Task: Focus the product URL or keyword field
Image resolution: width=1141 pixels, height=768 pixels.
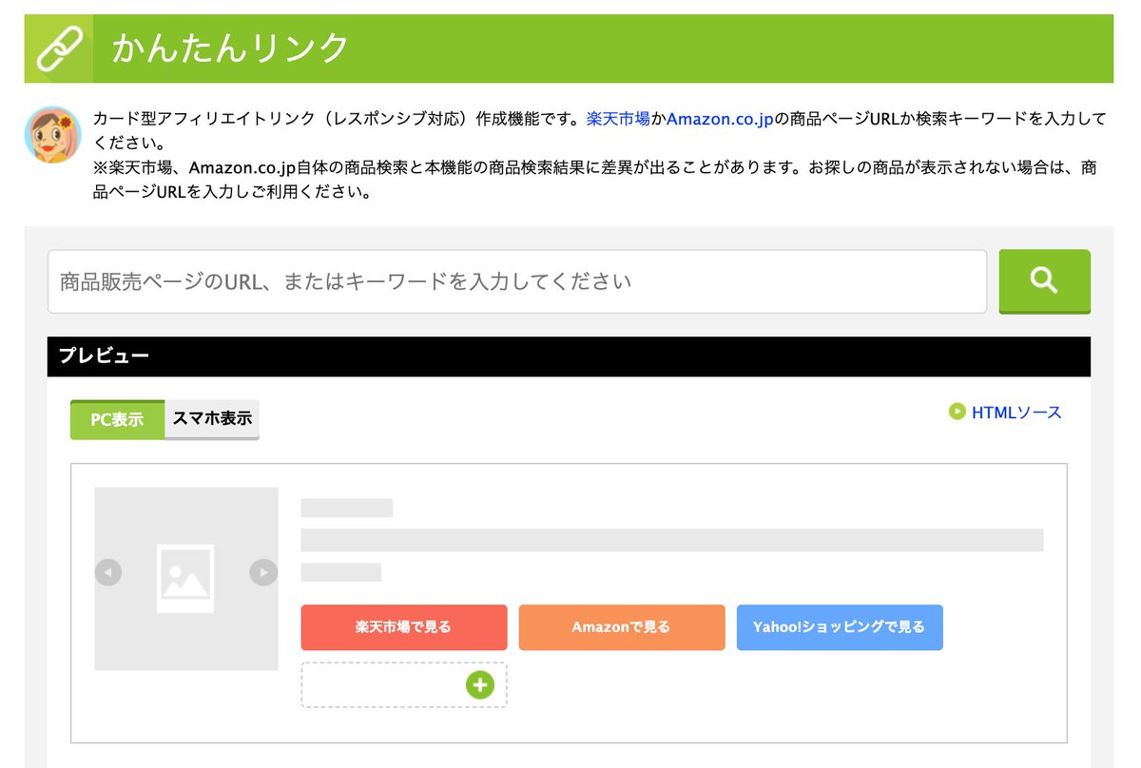Action: (x=517, y=281)
